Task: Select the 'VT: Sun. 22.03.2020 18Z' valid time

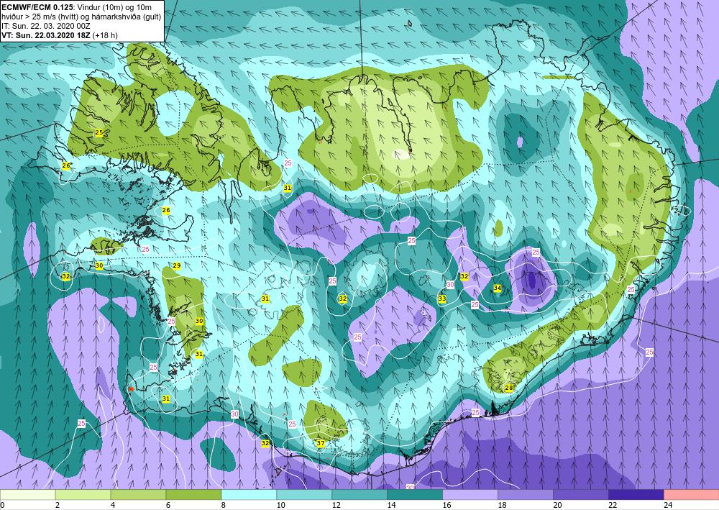Action: (46, 35)
